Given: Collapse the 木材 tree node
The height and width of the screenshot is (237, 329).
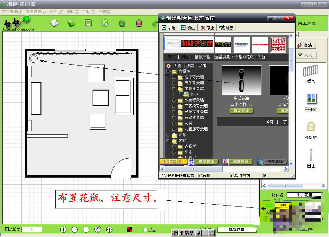Looking at the screenshot, I should point(168,141).
